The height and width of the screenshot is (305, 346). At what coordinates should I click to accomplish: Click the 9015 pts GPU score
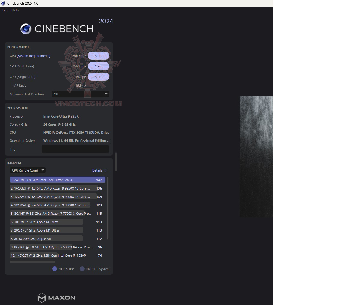tap(79, 56)
